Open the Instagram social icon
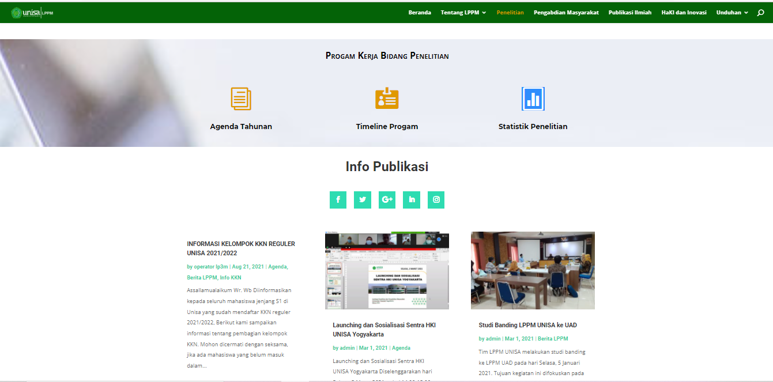The height and width of the screenshot is (382, 773). pos(436,200)
